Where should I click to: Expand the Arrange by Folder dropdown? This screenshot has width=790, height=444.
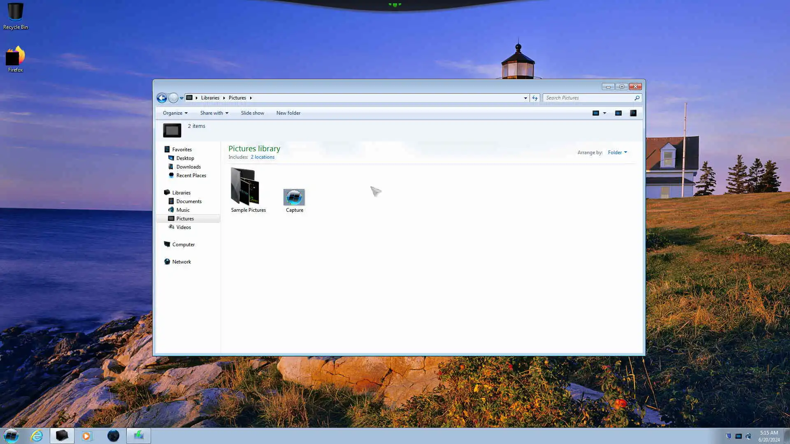[617, 153]
